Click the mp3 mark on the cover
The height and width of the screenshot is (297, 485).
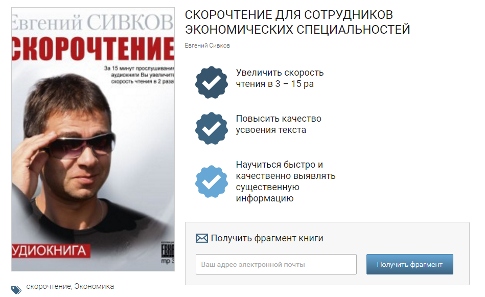(x=168, y=261)
